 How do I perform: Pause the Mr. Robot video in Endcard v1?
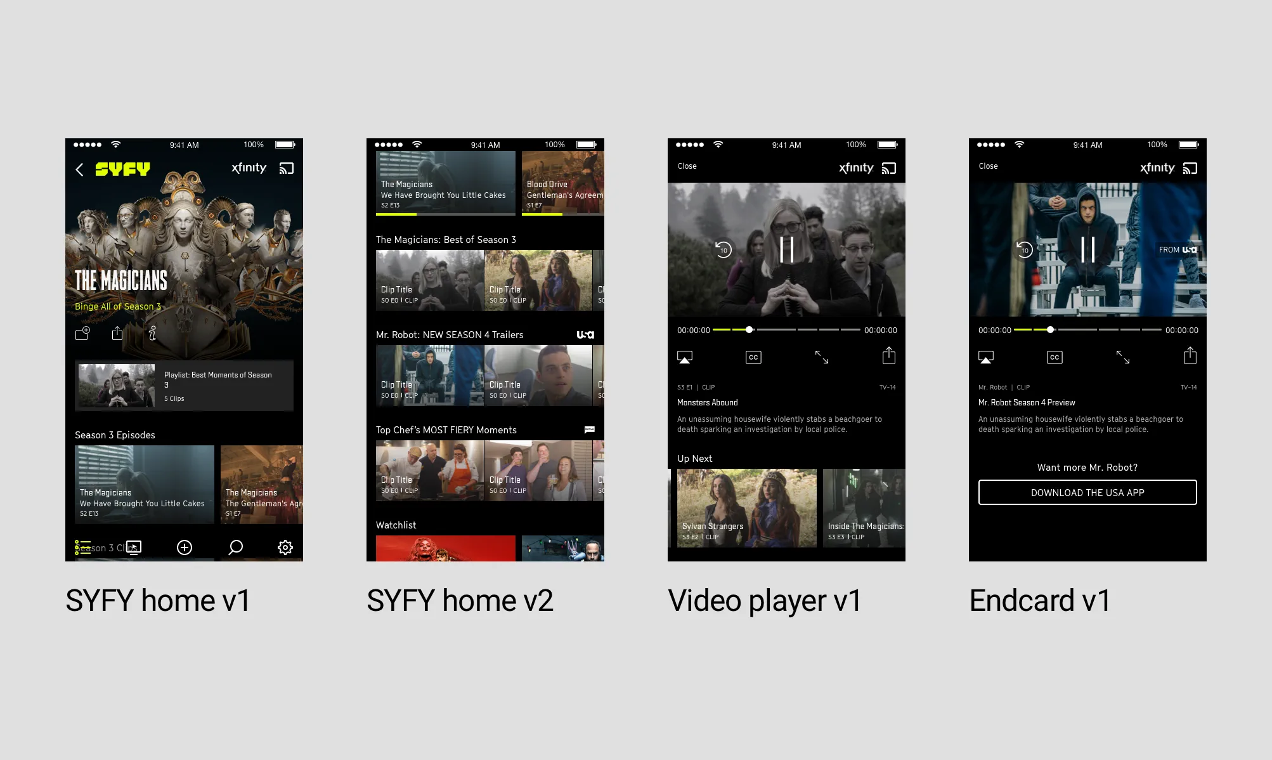pyautogui.click(x=1087, y=249)
